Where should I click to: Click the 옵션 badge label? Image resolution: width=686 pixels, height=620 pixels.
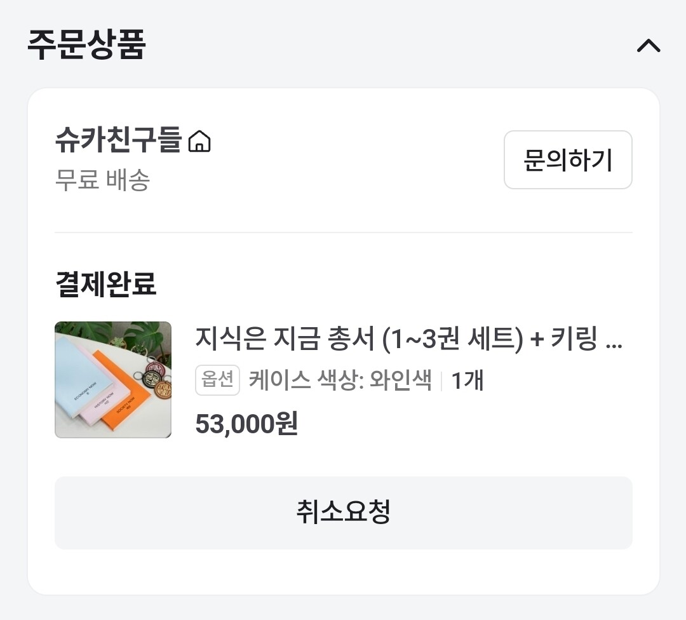pyautogui.click(x=217, y=381)
